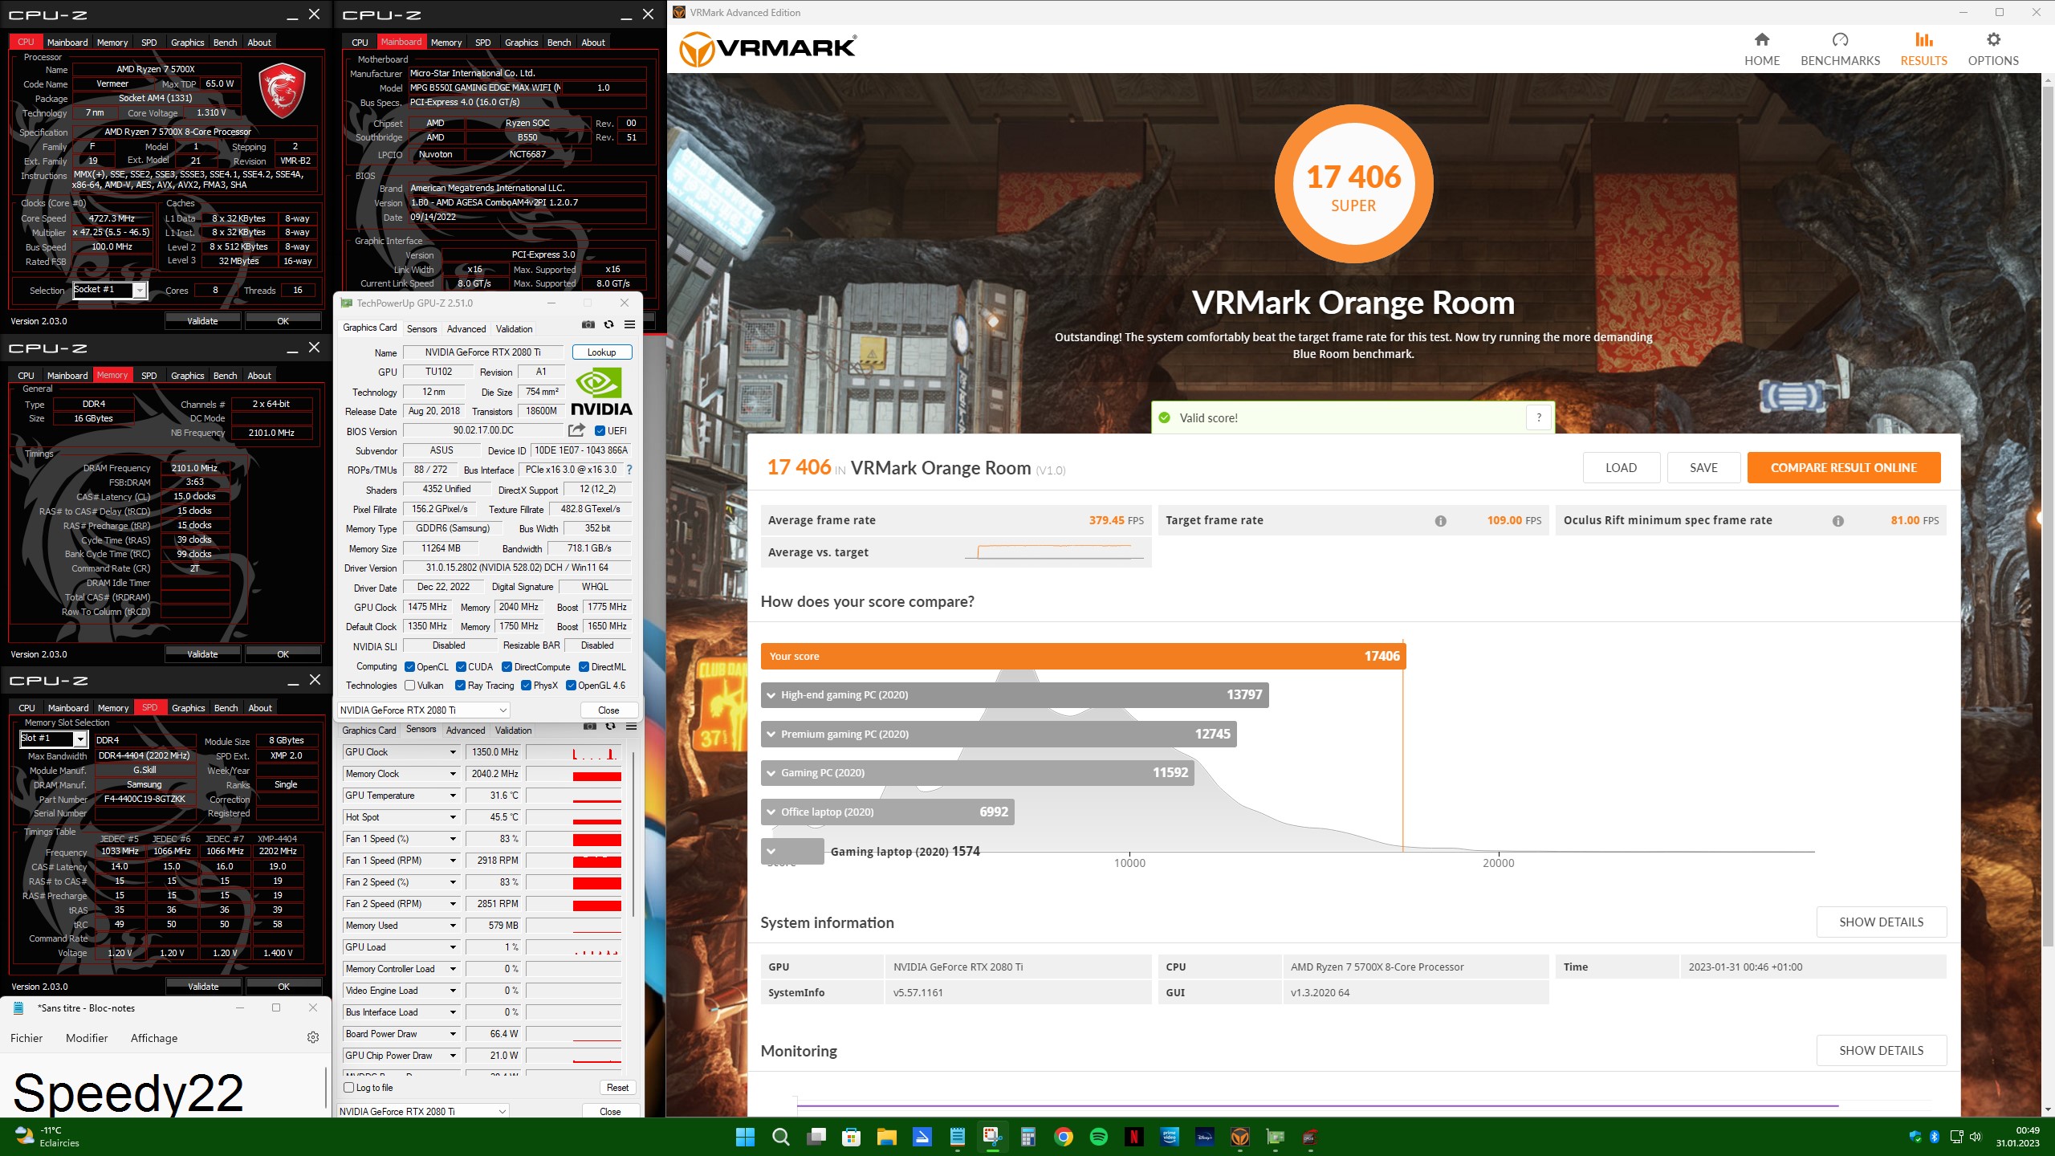The width and height of the screenshot is (2055, 1156).
Task: Click GPU-Z sensors Reset button
Action: 617,1088
